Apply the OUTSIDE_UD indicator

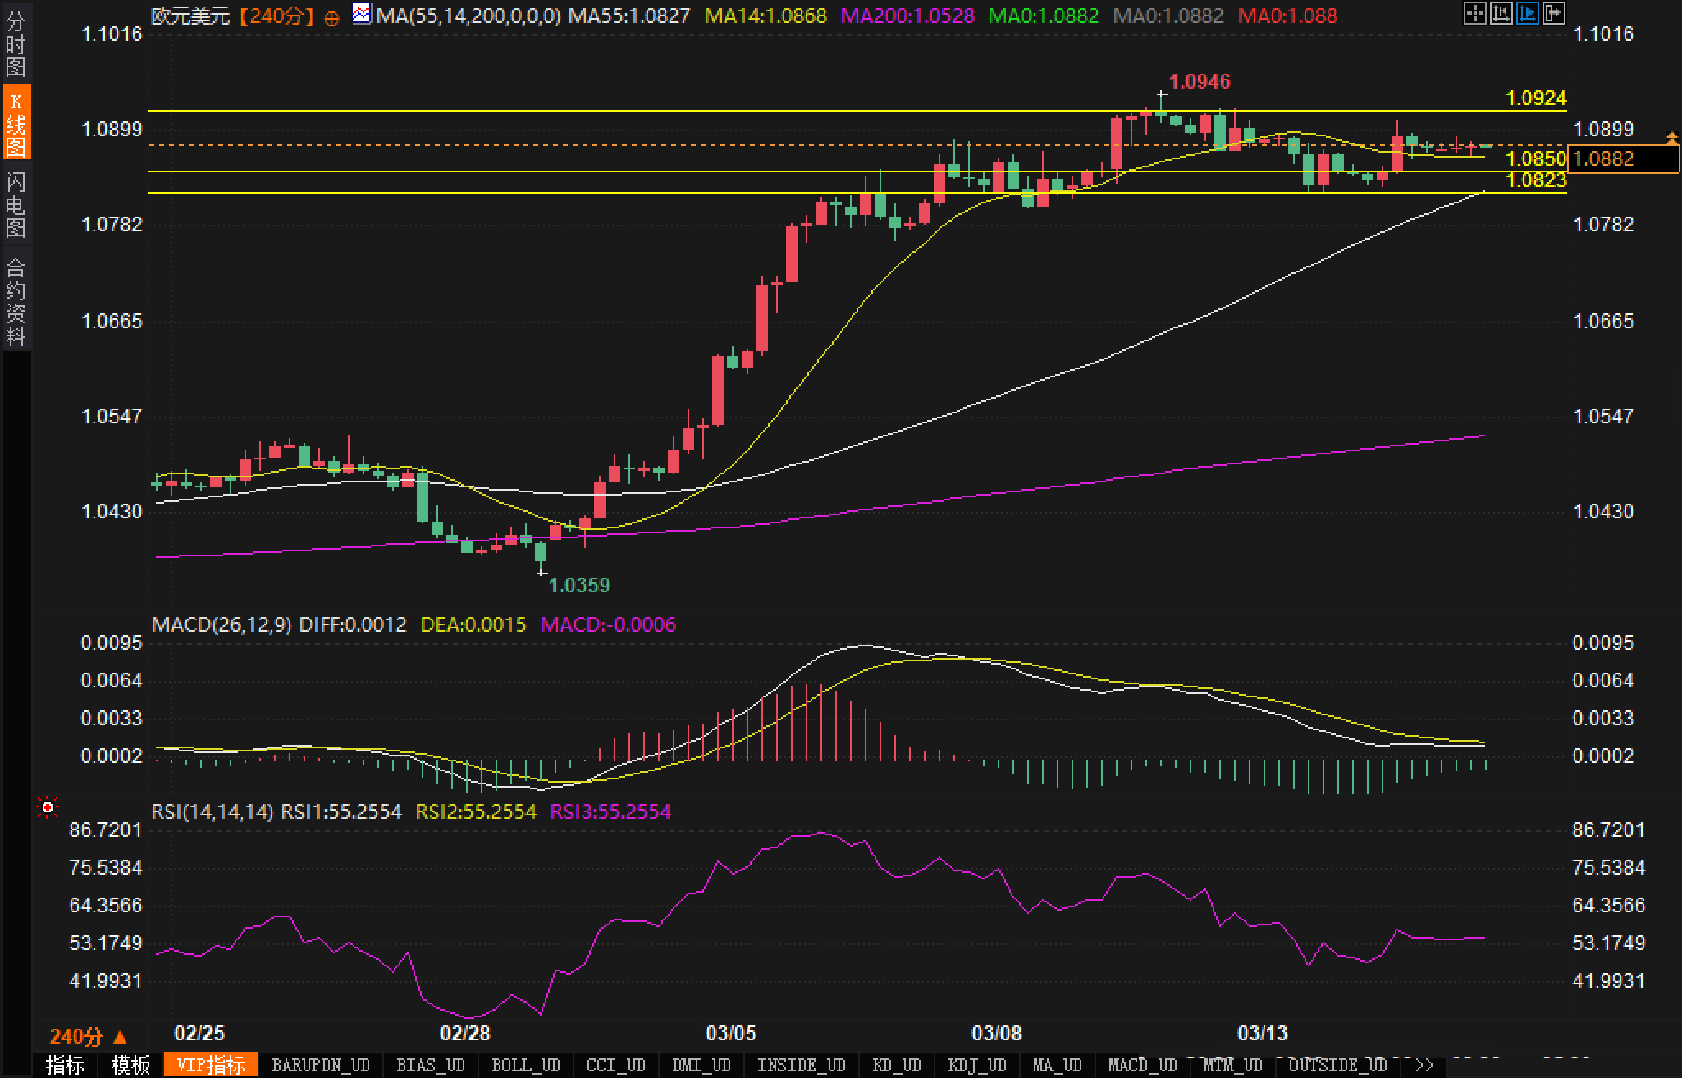[x=1338, y=1065]
